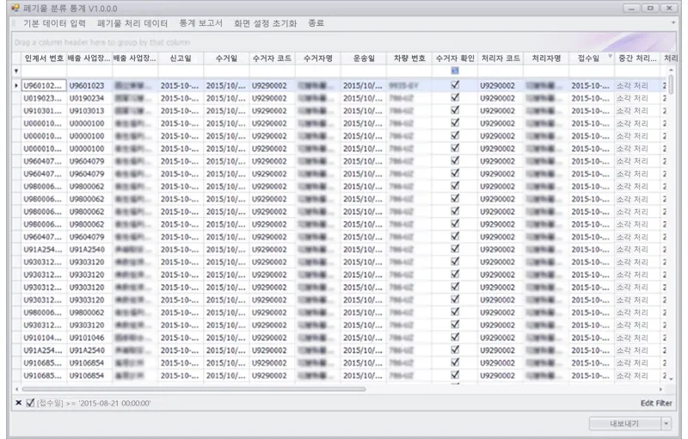
Task: Select 화면 설정 초기화 menu item
Action: [265, 23]
